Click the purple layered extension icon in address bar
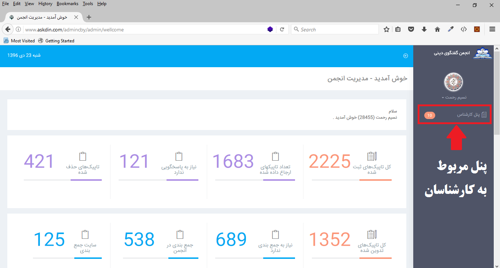500x268 pixels. [x=270, y=30]
